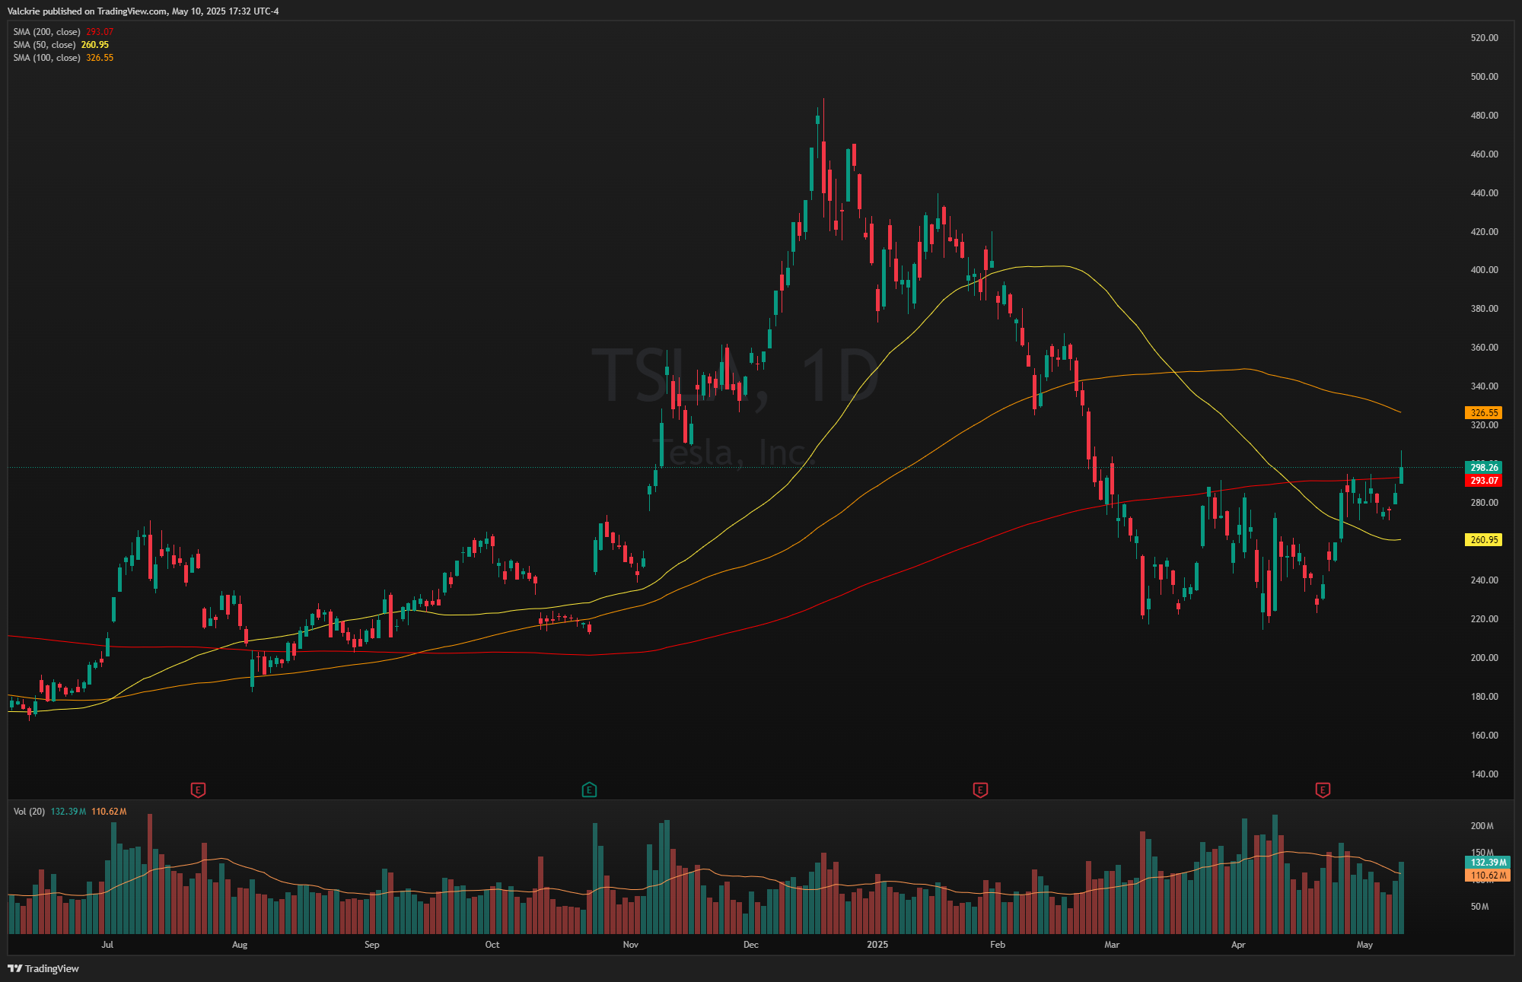The image size is (1522, 982).
Task: Click the 360.00 price axis tick
Action: [1484, 348]
